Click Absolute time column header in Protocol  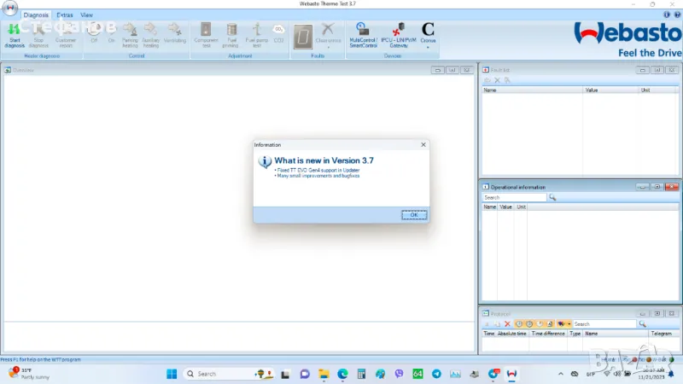(511, 334)
